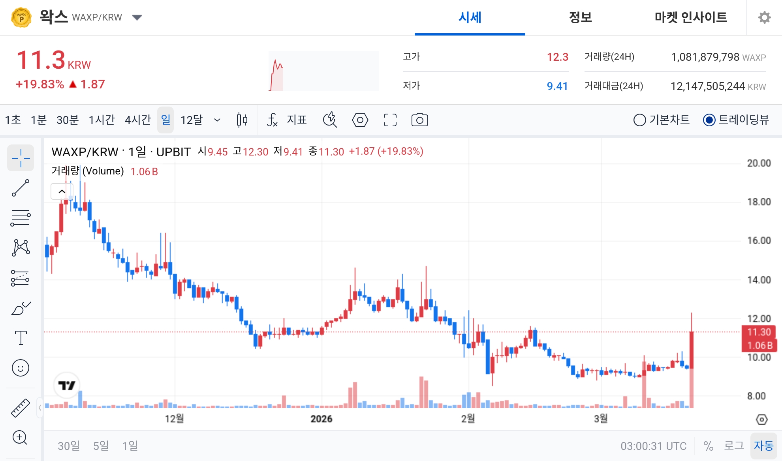Open the emoji sticker tool

point(21,367)
